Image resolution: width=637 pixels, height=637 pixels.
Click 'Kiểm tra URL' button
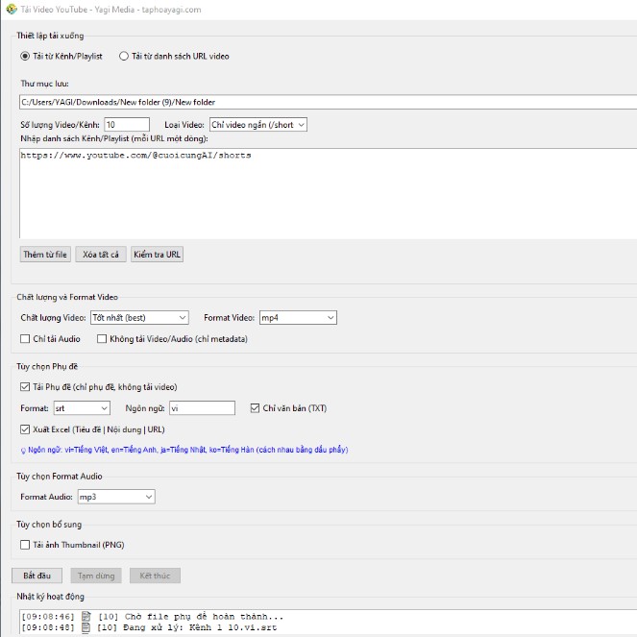pos(158,255)
